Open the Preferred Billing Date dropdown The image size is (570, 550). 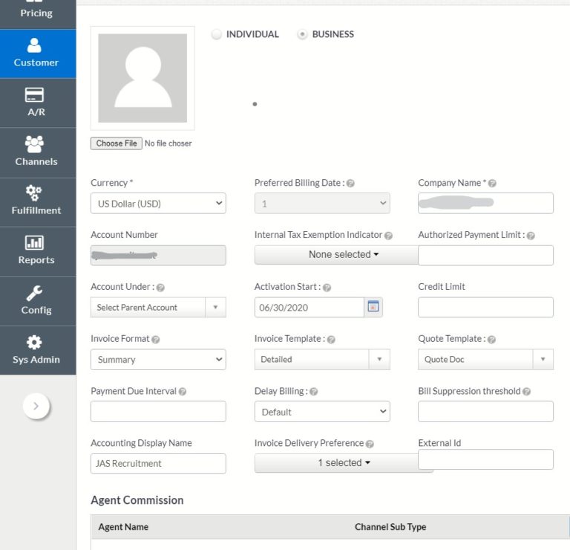[322, 204]
